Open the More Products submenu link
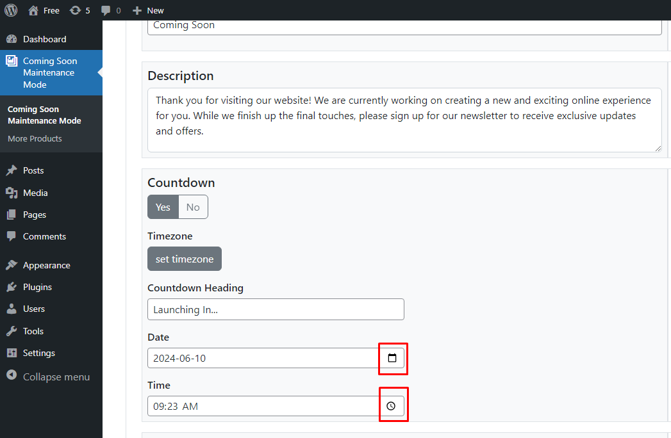671x438 pixels. (35, 138)
